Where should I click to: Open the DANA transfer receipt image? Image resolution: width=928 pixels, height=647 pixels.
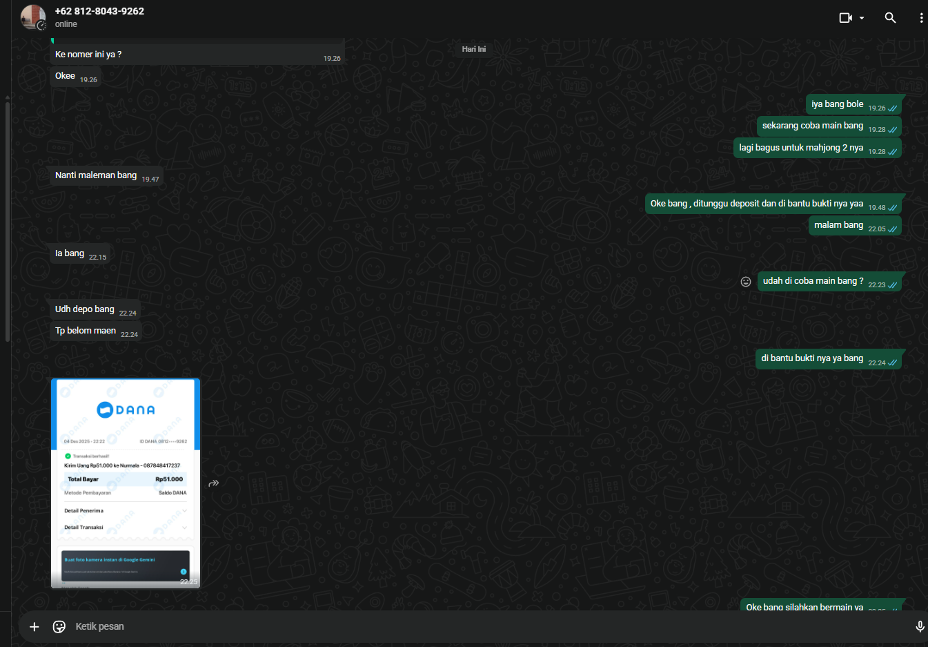126,483
